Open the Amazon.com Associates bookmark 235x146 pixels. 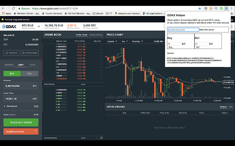[128, 14]
